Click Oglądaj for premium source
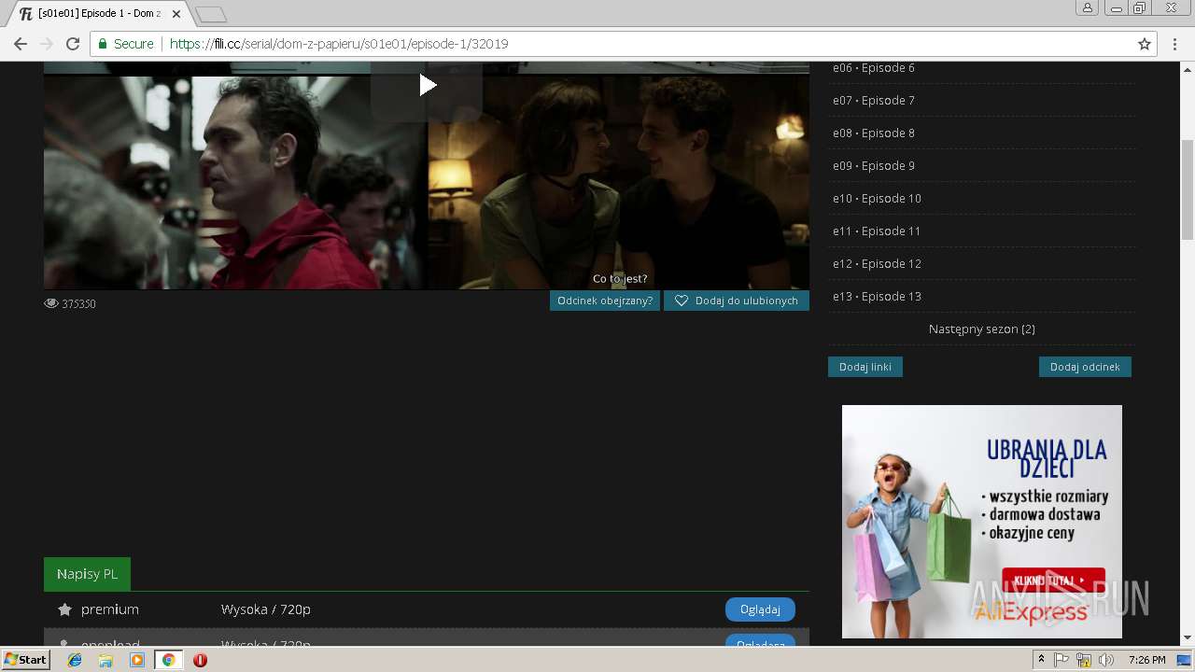The image size is (1195, 672). 760,609
